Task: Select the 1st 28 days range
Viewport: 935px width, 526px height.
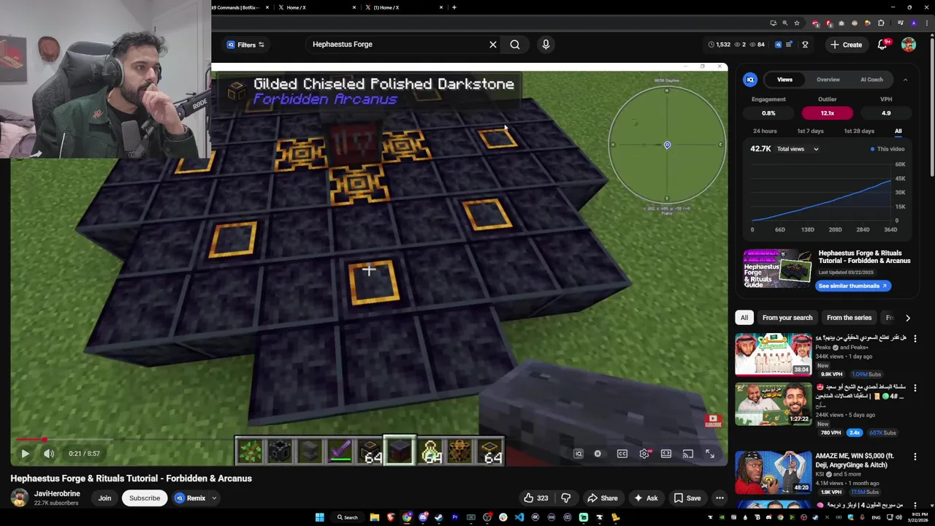Action: 859,131
